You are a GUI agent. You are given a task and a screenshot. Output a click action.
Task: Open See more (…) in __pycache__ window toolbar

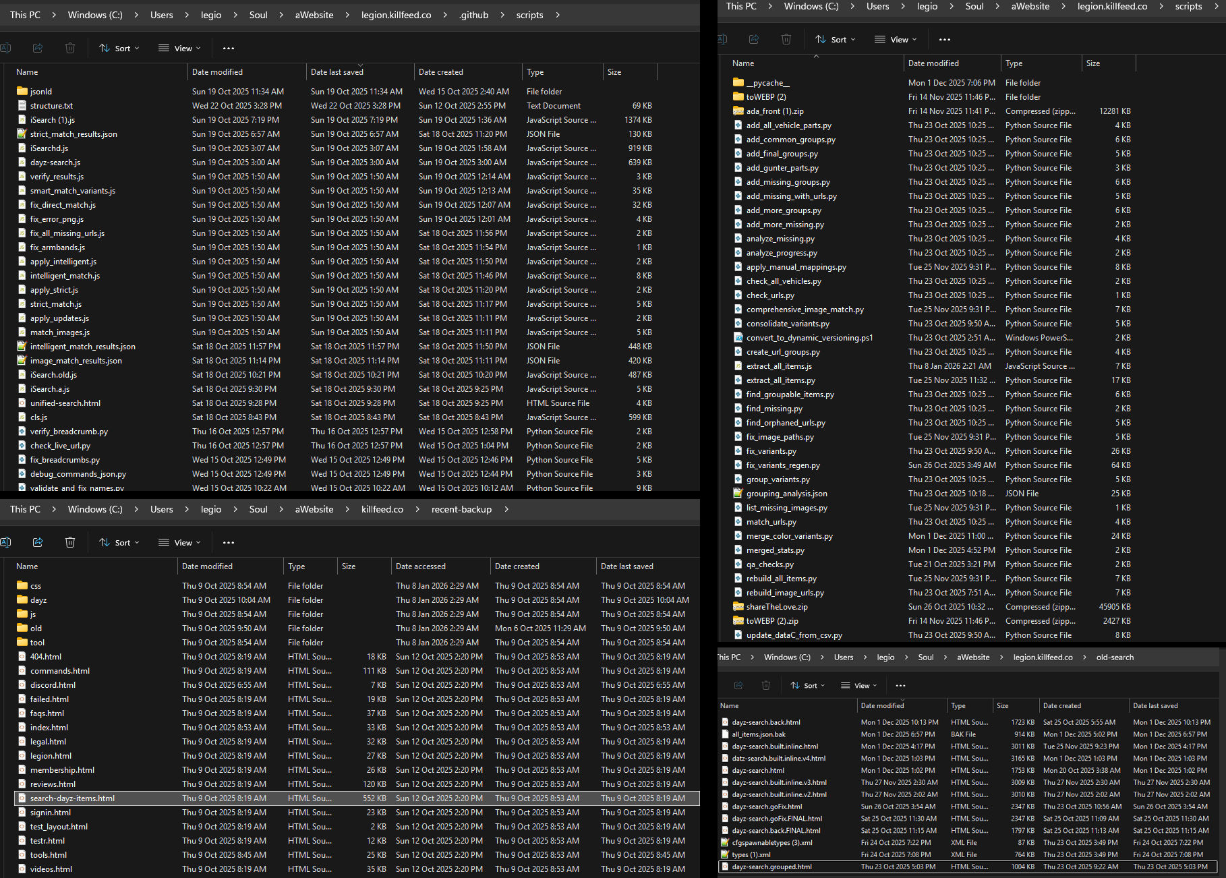tap(945, 40)
